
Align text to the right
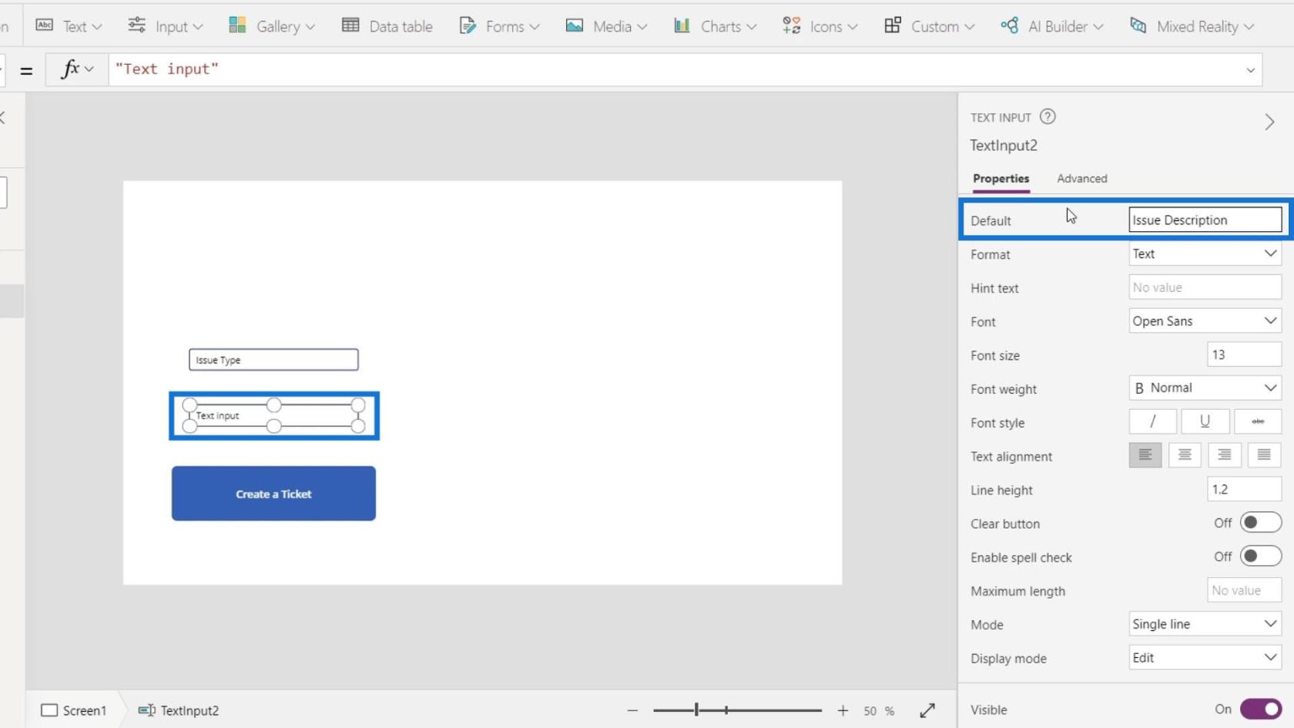[1224, 455]
